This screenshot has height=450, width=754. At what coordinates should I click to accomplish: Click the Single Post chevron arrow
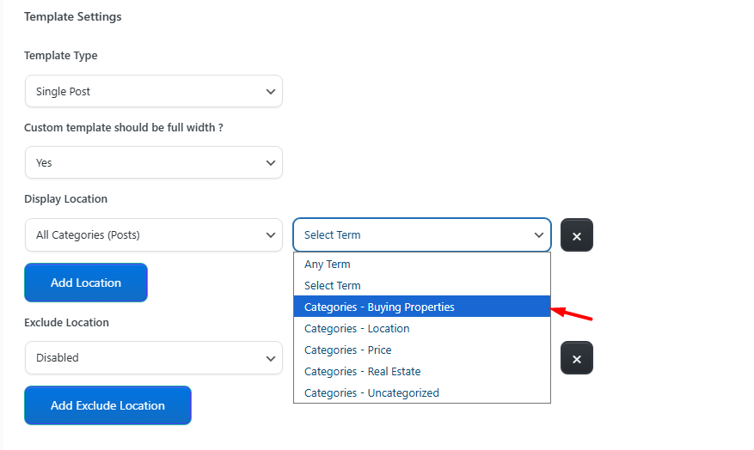(271, 91)
